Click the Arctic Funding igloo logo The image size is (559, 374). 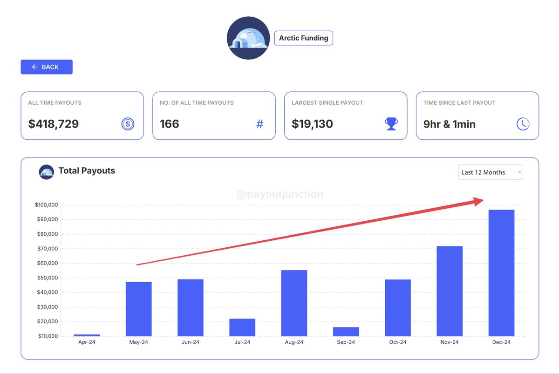pyautogui.click(x=248, y=38)
